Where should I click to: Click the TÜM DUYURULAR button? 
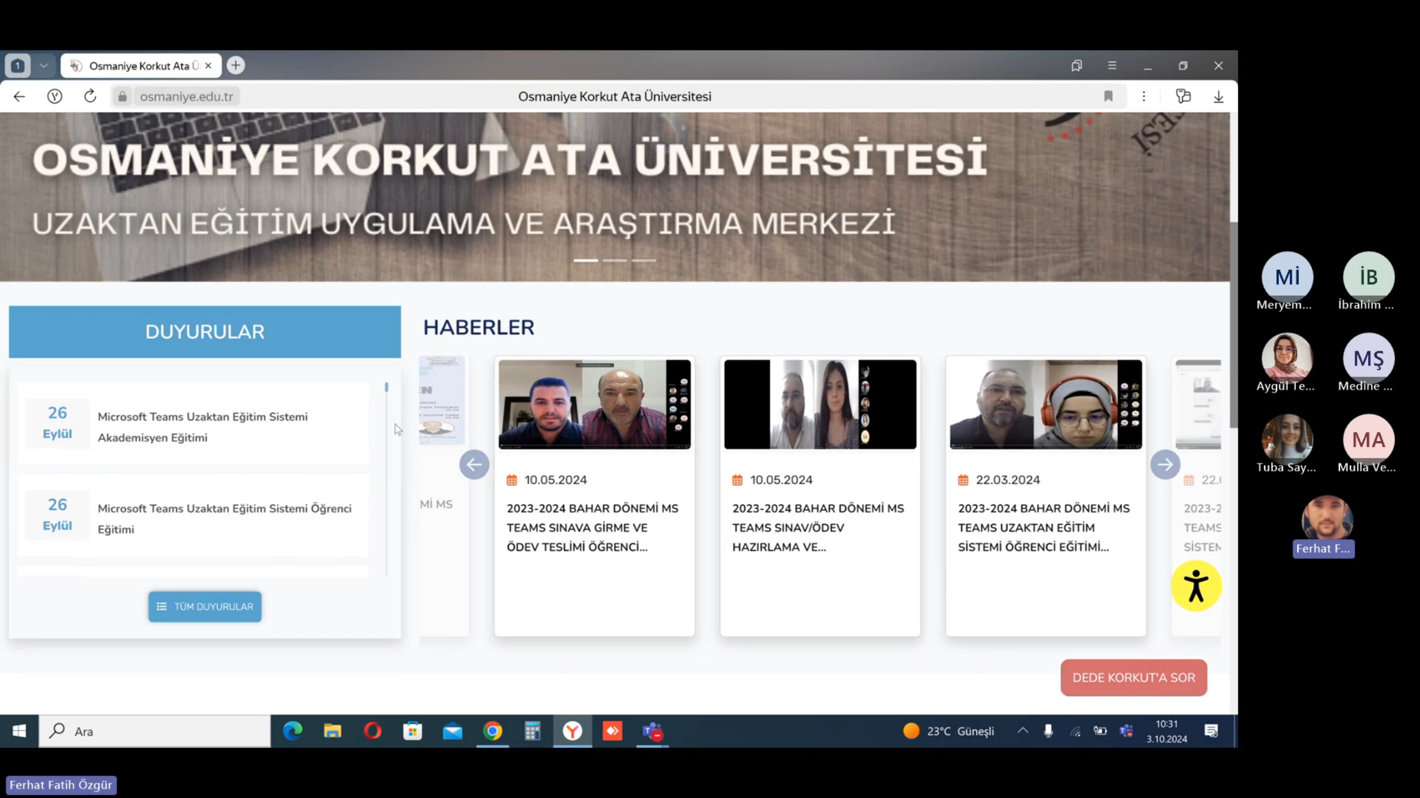pos(204,606)
